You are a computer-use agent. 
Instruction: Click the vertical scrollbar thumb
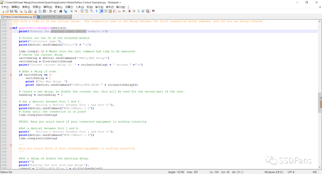point(320,103)
